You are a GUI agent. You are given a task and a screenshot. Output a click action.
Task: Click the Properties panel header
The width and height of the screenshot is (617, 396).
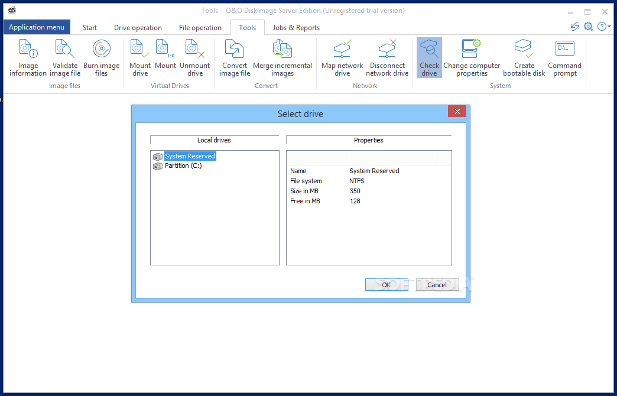[368, 140]
